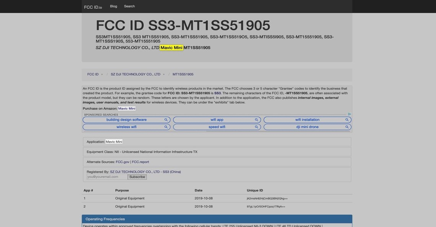Click the AdChoices icon above sponsored searches
This screenshot has width=436, height=227.
(349, 114)
